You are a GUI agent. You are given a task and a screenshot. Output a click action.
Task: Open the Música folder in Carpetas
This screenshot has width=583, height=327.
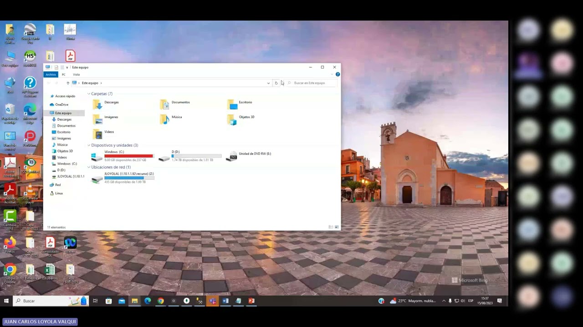tap(171, 119)
